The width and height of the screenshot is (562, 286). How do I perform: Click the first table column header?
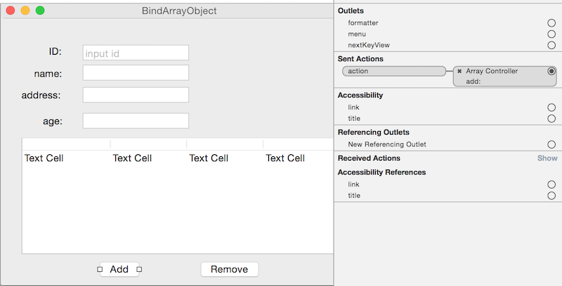point(66,144)
